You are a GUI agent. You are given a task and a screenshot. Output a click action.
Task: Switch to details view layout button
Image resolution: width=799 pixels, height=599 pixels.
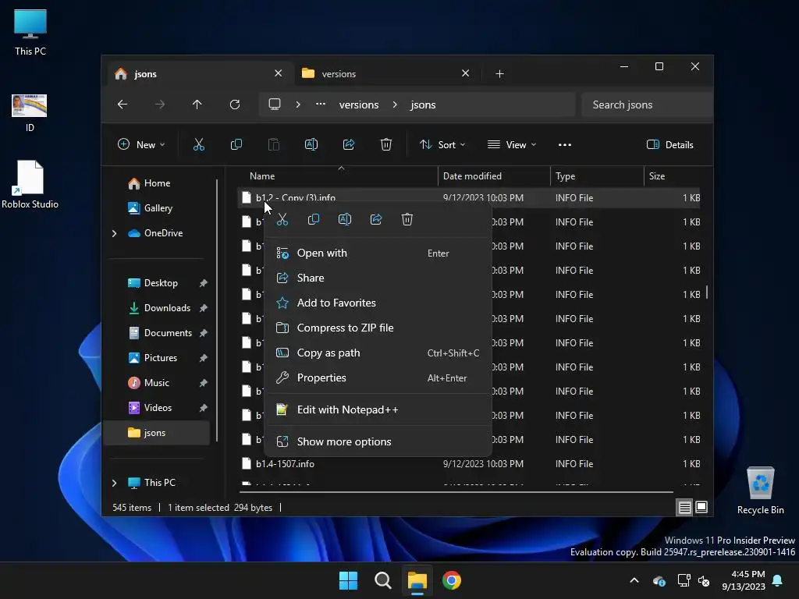(x=685, y=507)
